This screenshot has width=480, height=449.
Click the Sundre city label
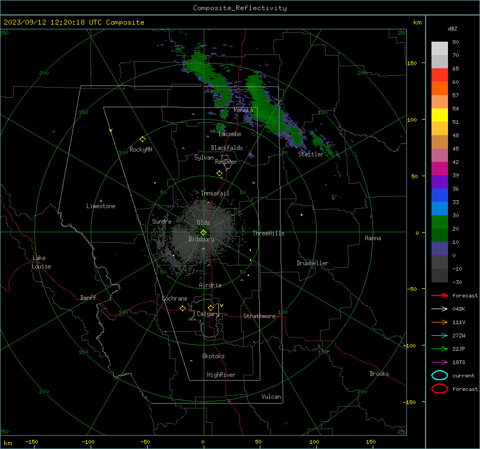(x=162, y=221)
